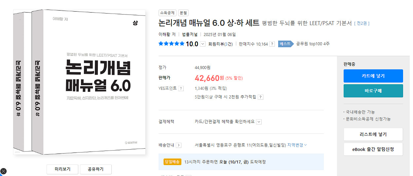Click the 분철 tag
Viewport: 413px width, 176px height.
click(x=183, y=13)
